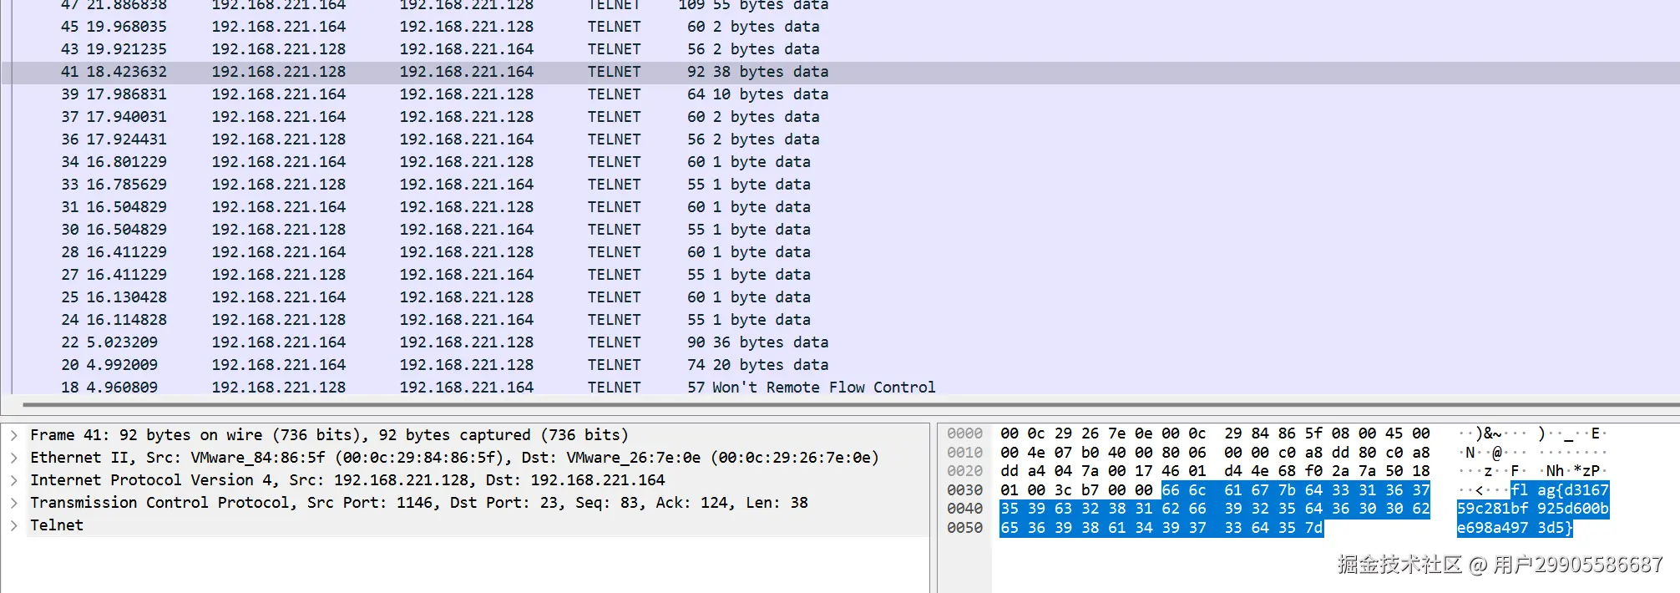1680x593 pixels.
Task: Click source 192.168.221.128 in packet 41 row
Action: [278, 72]
